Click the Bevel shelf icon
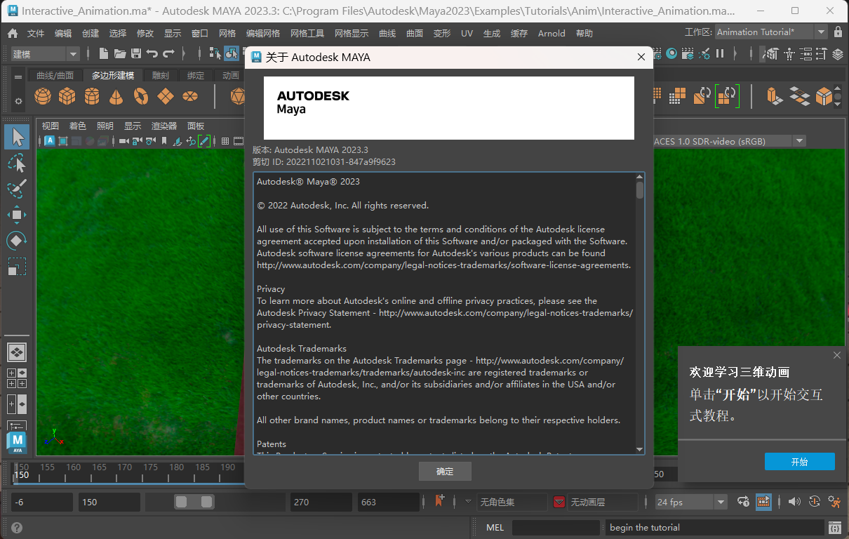 tap(823, 95)
